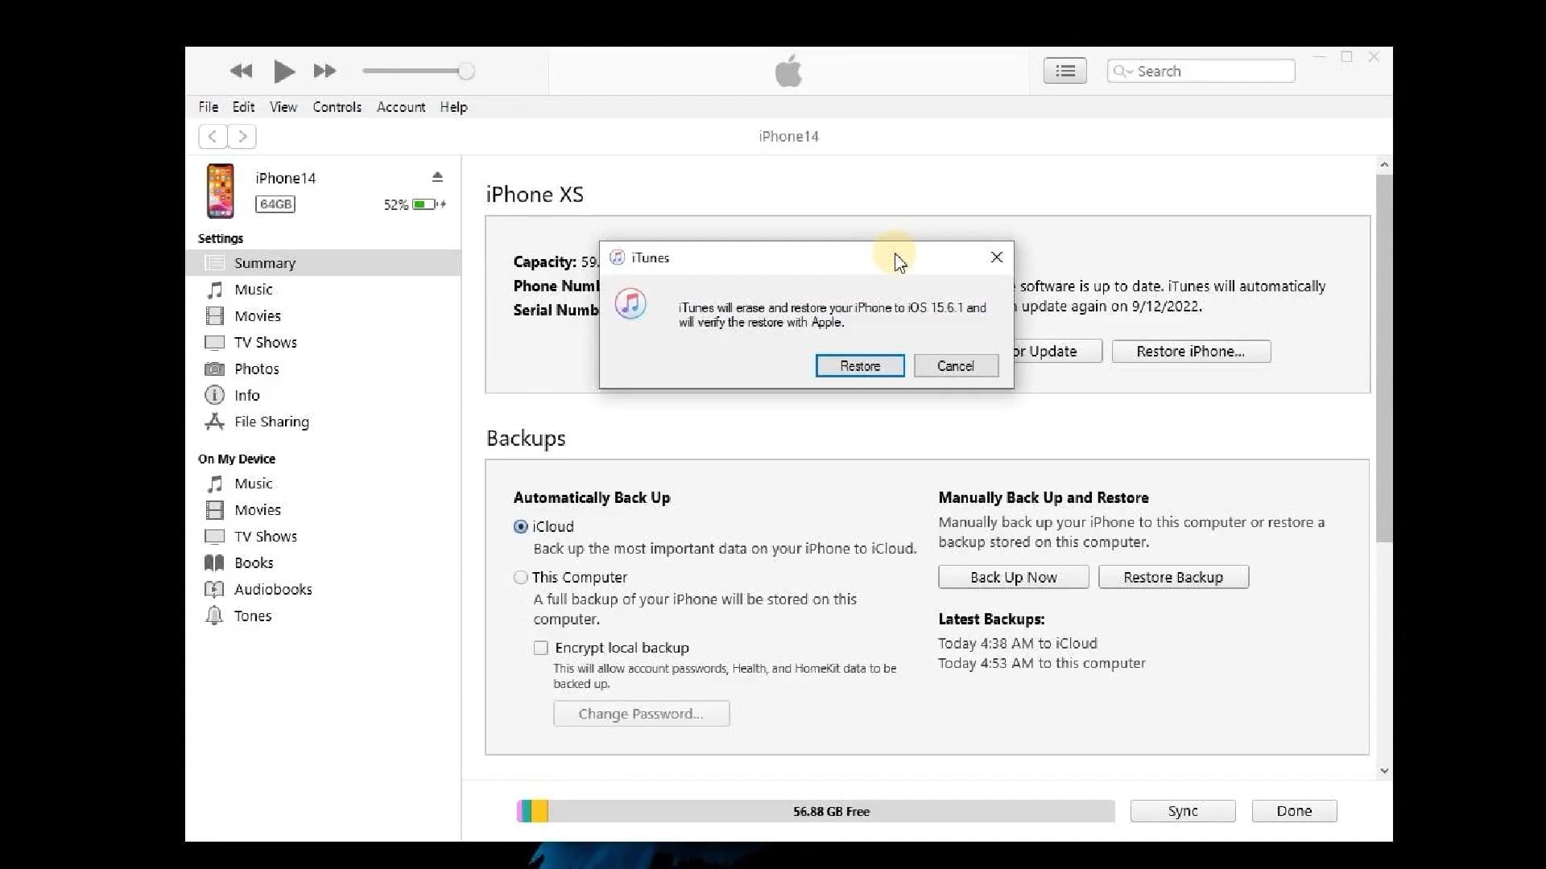Open the list view icon button
Screen dimensions: 1546x869
[1064, 72]
